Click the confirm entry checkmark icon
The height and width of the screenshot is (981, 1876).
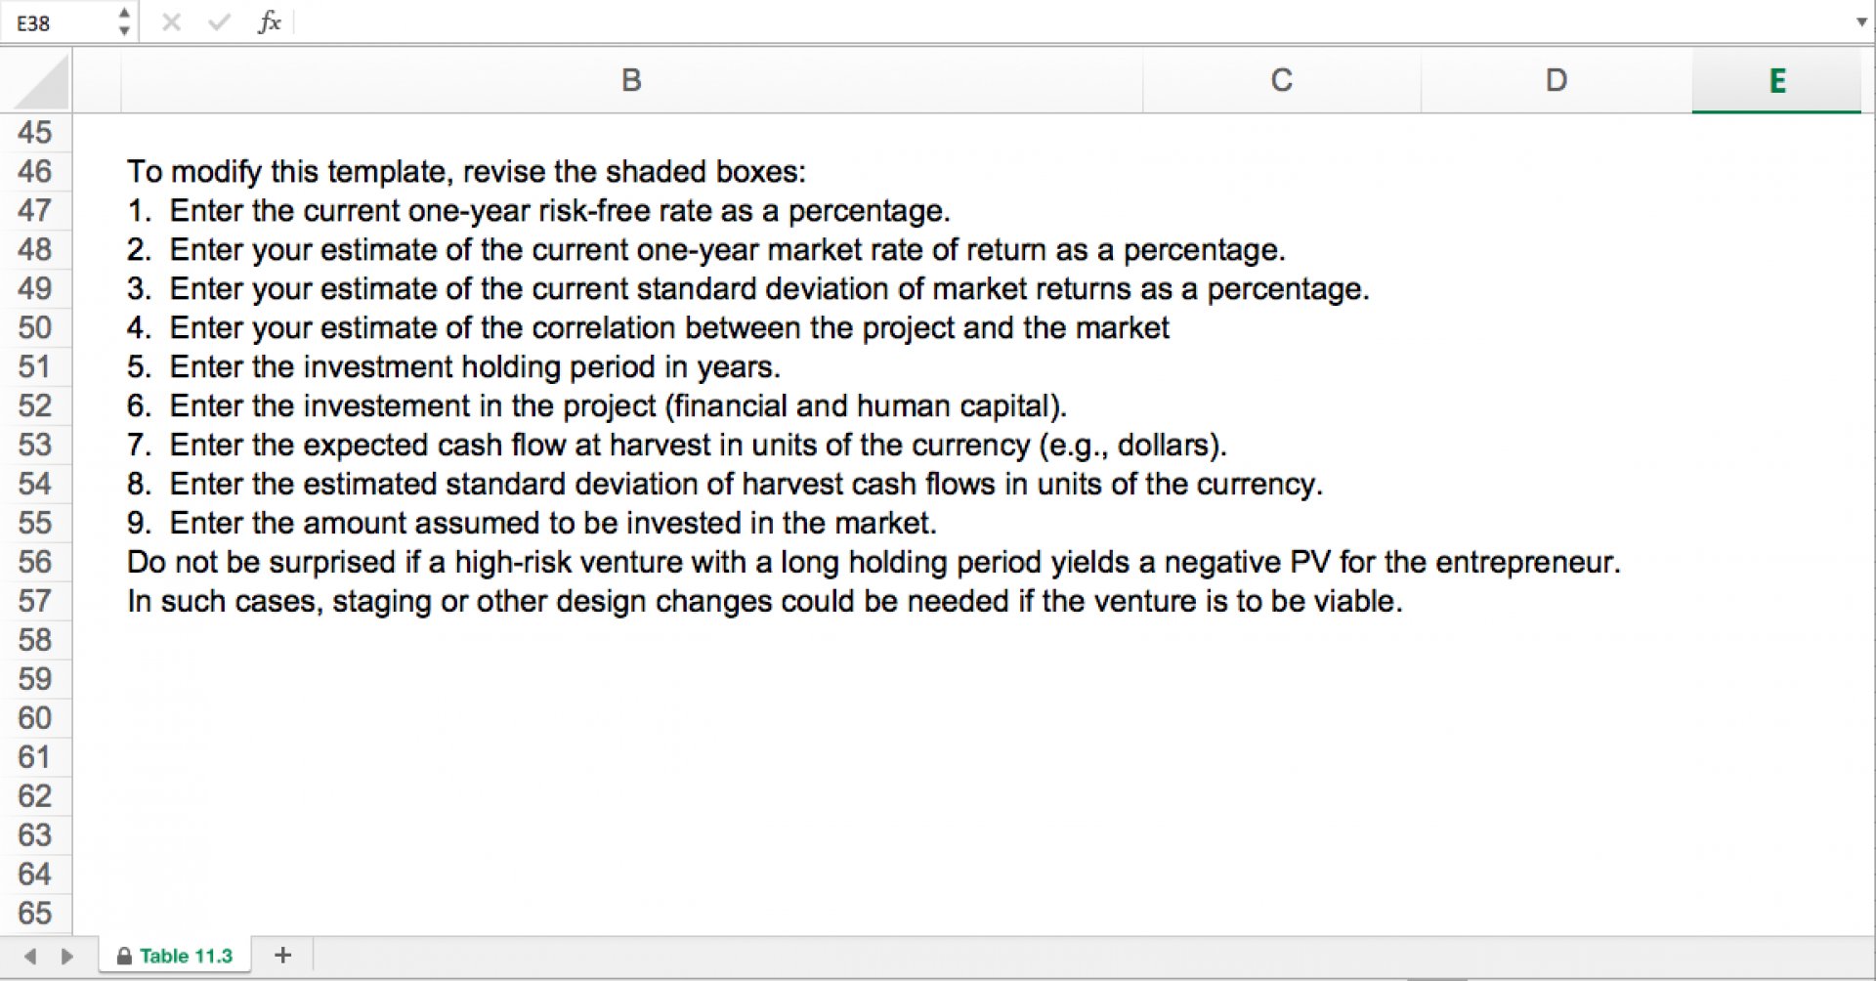[x=219, y=21]
